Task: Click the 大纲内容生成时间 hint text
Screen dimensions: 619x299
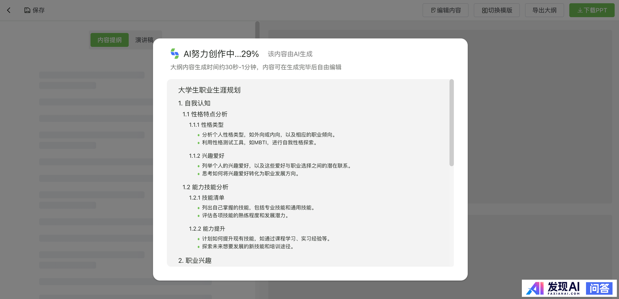Action: 256,67
